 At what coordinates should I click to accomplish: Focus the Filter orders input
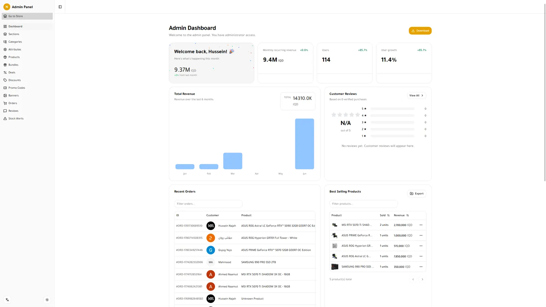[208, 204]
